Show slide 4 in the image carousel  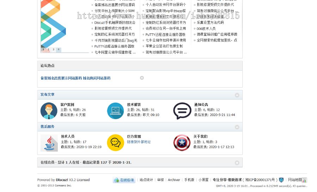[x=58, y=50]
